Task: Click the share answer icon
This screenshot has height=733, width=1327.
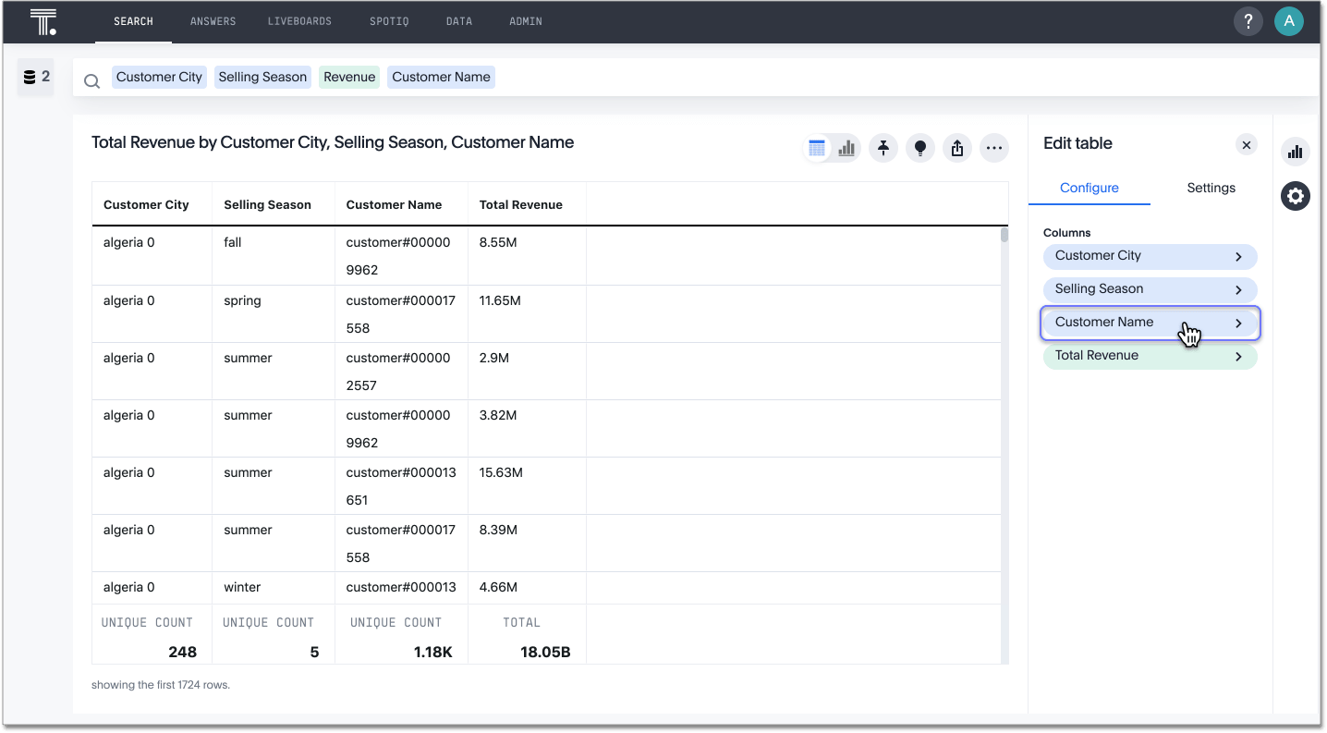Action: coord(957,148)
